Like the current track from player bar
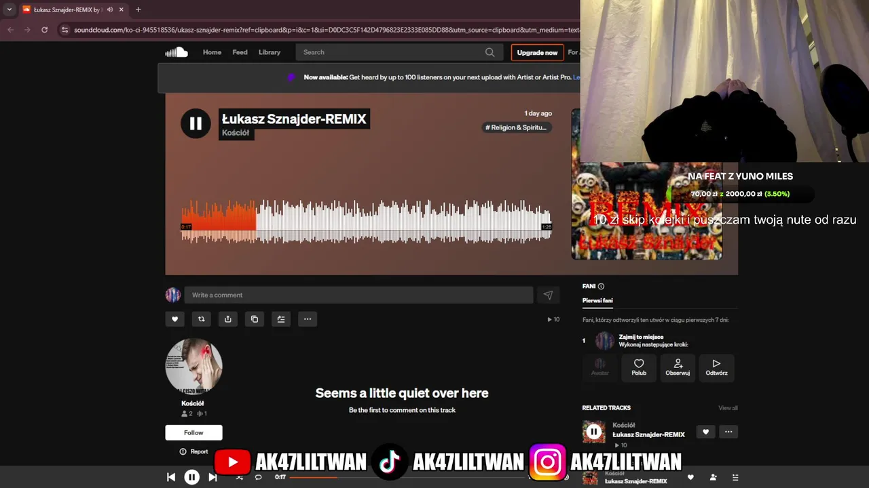 click(x=691, y=477)
